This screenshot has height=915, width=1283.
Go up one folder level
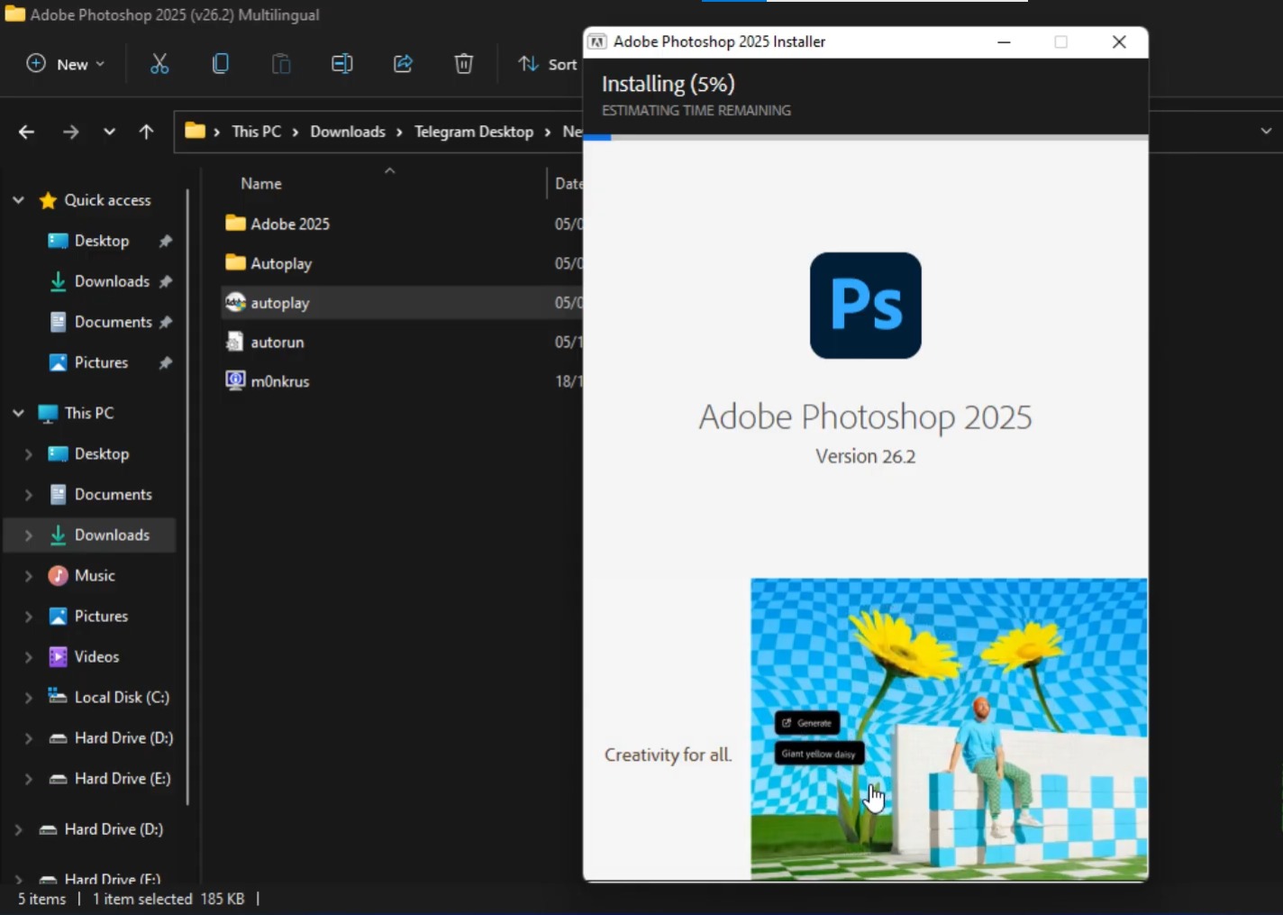(146, 132)
